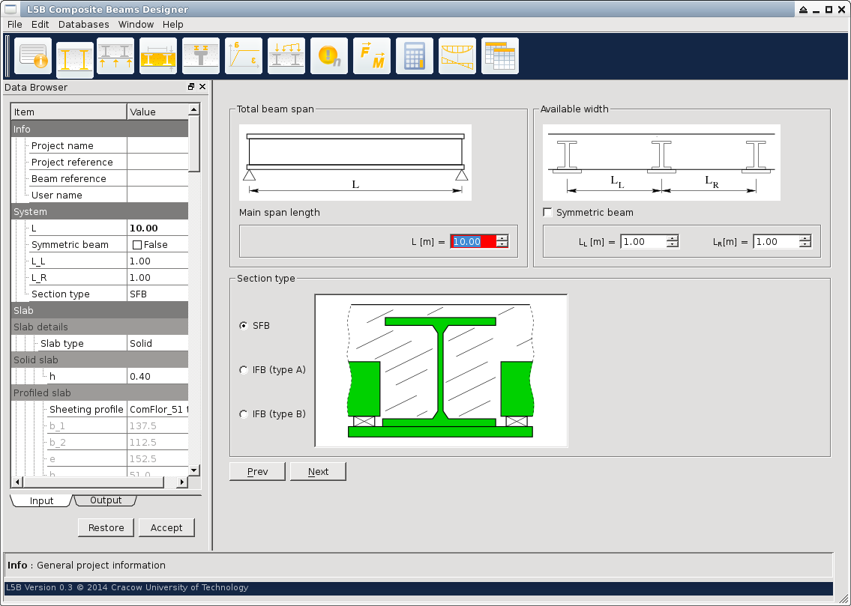Click the Accept button in Data Browser

[x=166, y=528]
